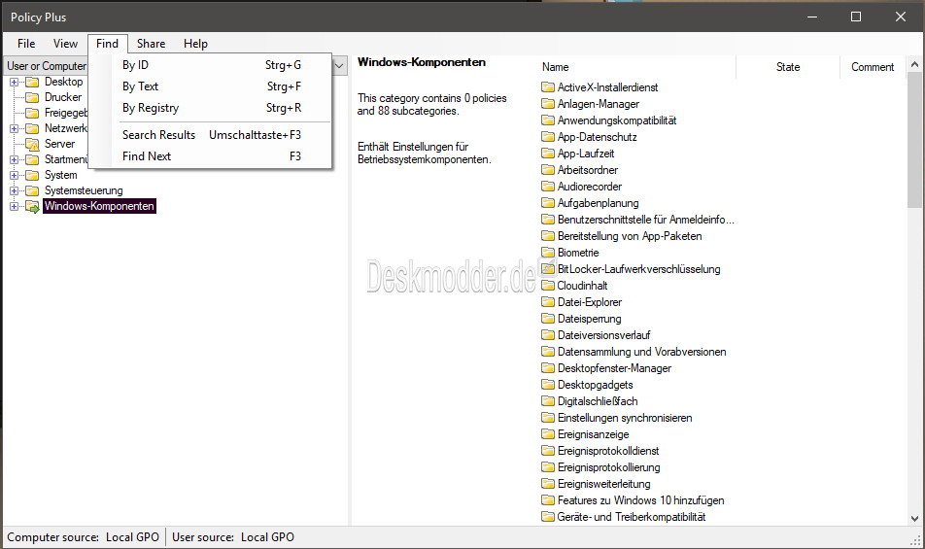
Task: Select Dateiversionsverlauf entry
Action: [604, 335]
